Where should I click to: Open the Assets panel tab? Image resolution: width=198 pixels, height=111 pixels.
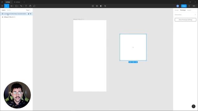pyautogui.click(x=9, y=10)
